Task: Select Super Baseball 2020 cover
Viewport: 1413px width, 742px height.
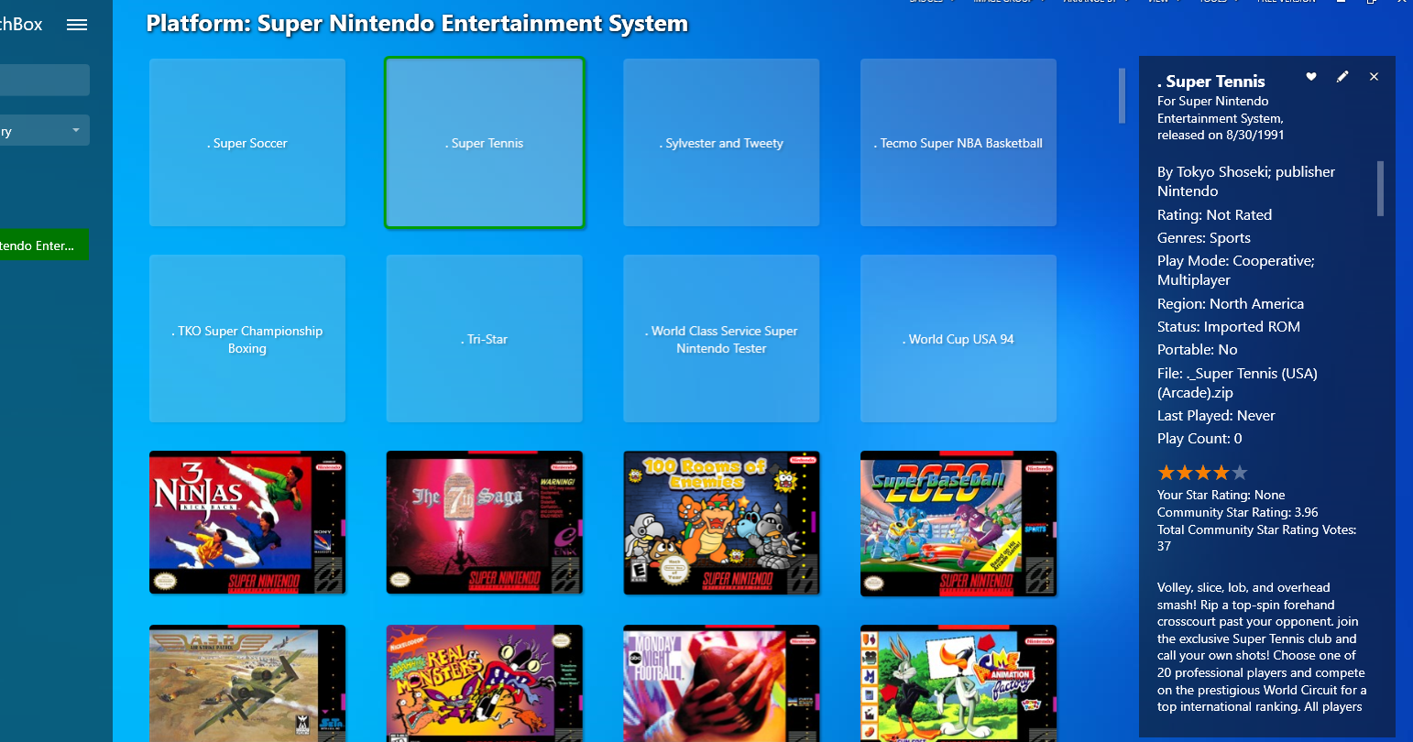Action: (x=958, y=523)
